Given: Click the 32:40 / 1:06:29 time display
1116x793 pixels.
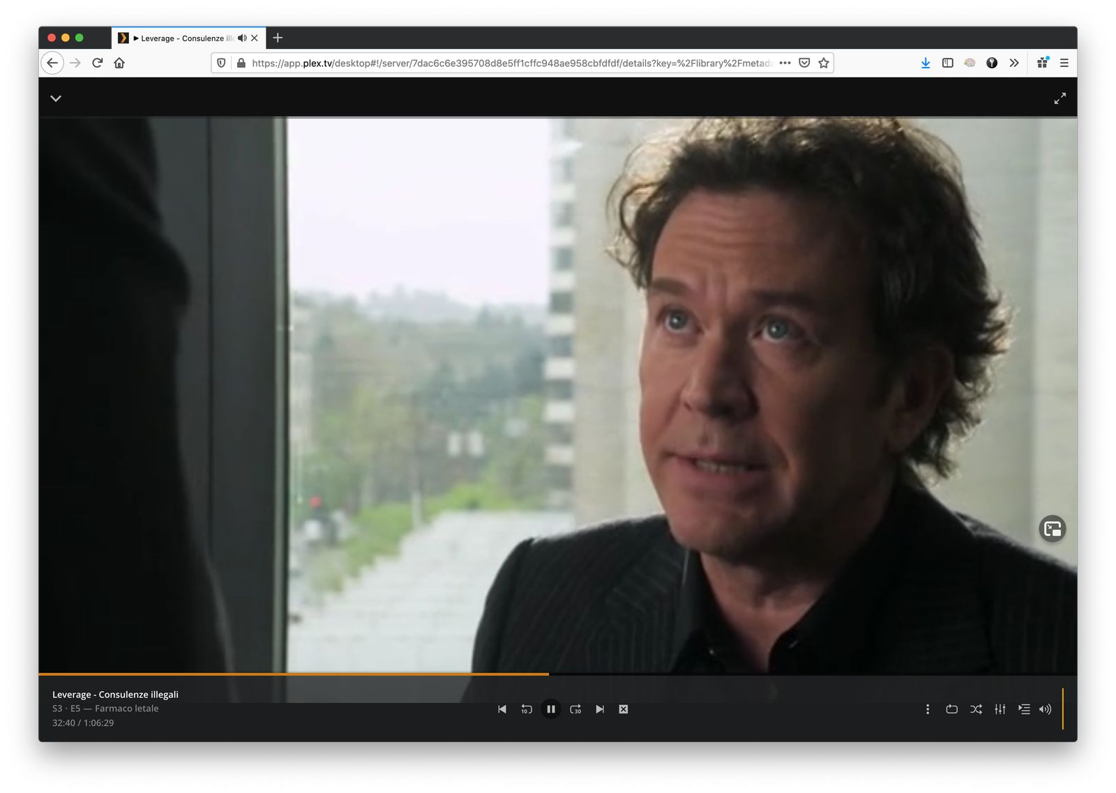Looking at the screenshot, I should tap(83, 723).
